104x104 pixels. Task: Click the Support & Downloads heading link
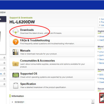pos(21,18)
